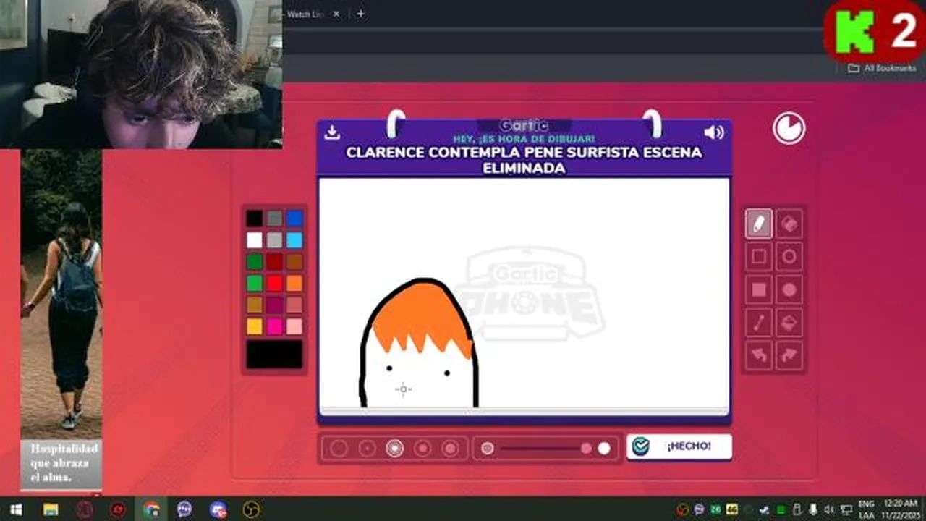Open File Explorer from the taskbar
This screenshot has width=926, height=521.
click(50, 509)
